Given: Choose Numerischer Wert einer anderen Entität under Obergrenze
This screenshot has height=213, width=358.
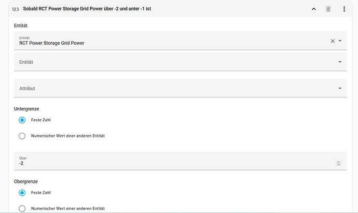Looking at the screenshot, I should [x=22, y=208].
